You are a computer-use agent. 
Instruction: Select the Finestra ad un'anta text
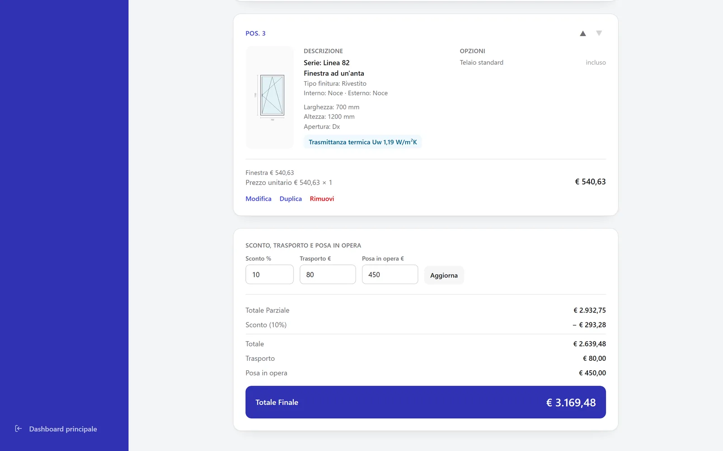click(x=333, y=73)
